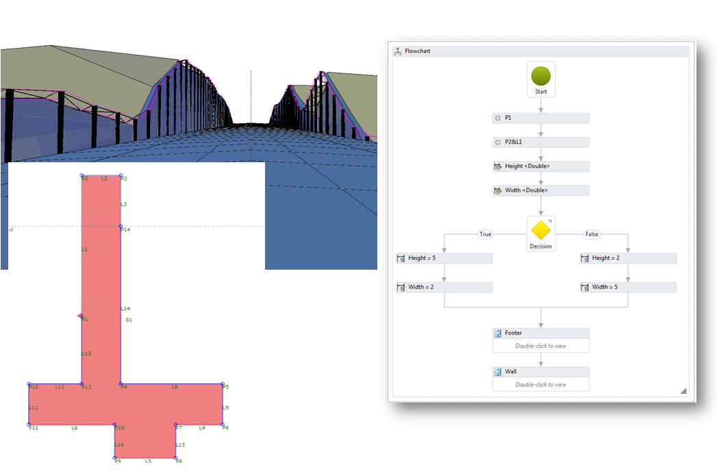Image resolution: width=717 pixels, height=473 pixels.
Task: Click link label L3
Action: [x=123, y=204]
